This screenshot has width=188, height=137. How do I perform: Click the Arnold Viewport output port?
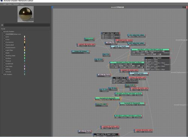coord(186,105)
